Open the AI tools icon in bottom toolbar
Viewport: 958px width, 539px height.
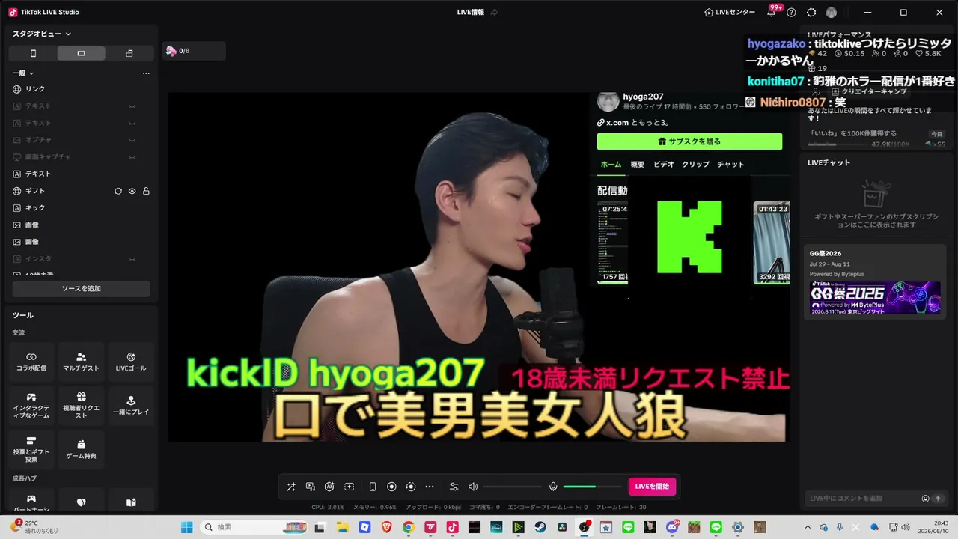coord(329,487)
